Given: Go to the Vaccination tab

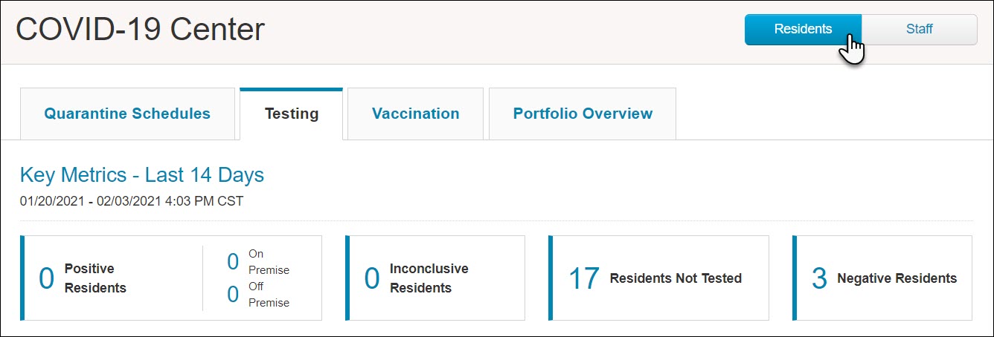Looking at the screenshot, I should tap(416, 114).
